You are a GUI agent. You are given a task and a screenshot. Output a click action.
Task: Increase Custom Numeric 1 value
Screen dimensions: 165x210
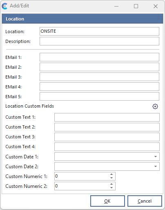click(x=111, y=174)
